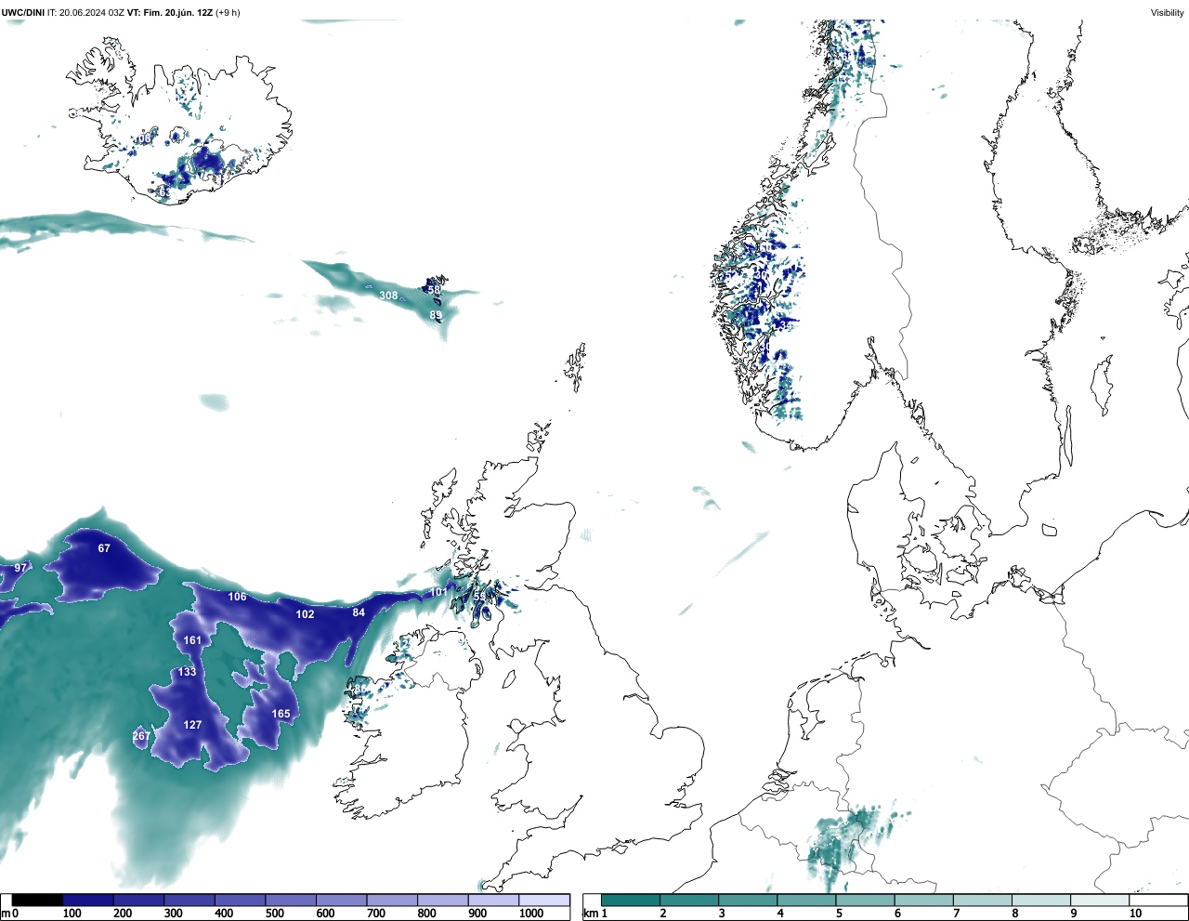Click the "6" tick on km scale
The width and height of the screenshot is (1189, 921).
pyautogui.click(x=897, y=914)
